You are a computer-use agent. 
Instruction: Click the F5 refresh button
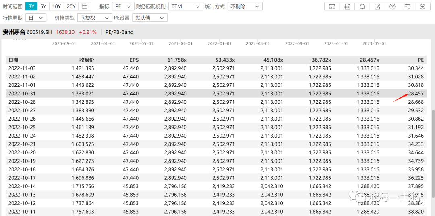tap(407, 7)
